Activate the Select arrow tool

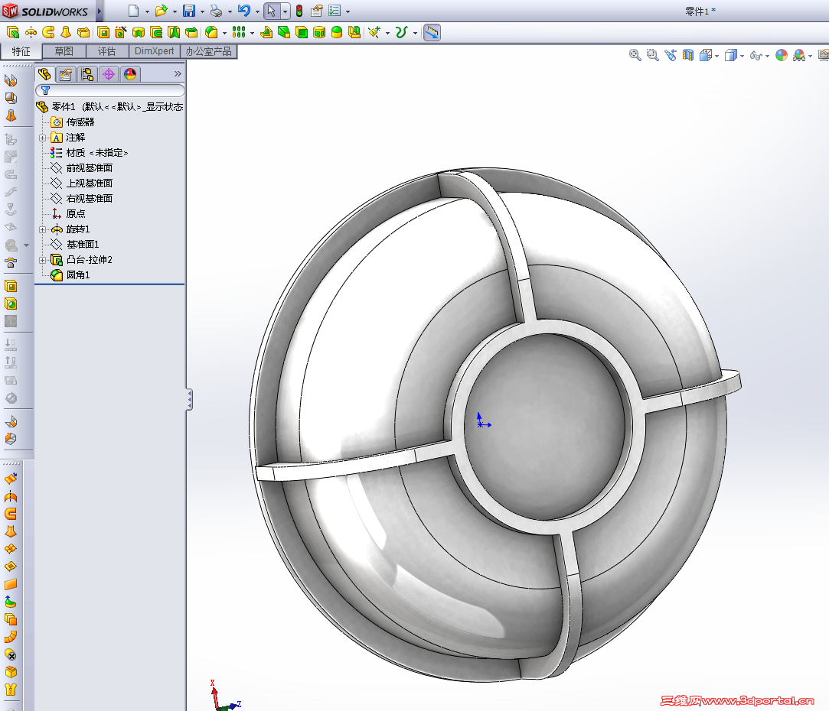tap(271, 11)
